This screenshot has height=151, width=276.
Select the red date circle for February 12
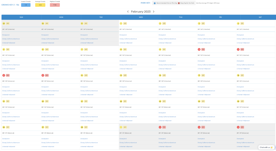[4, 75]
